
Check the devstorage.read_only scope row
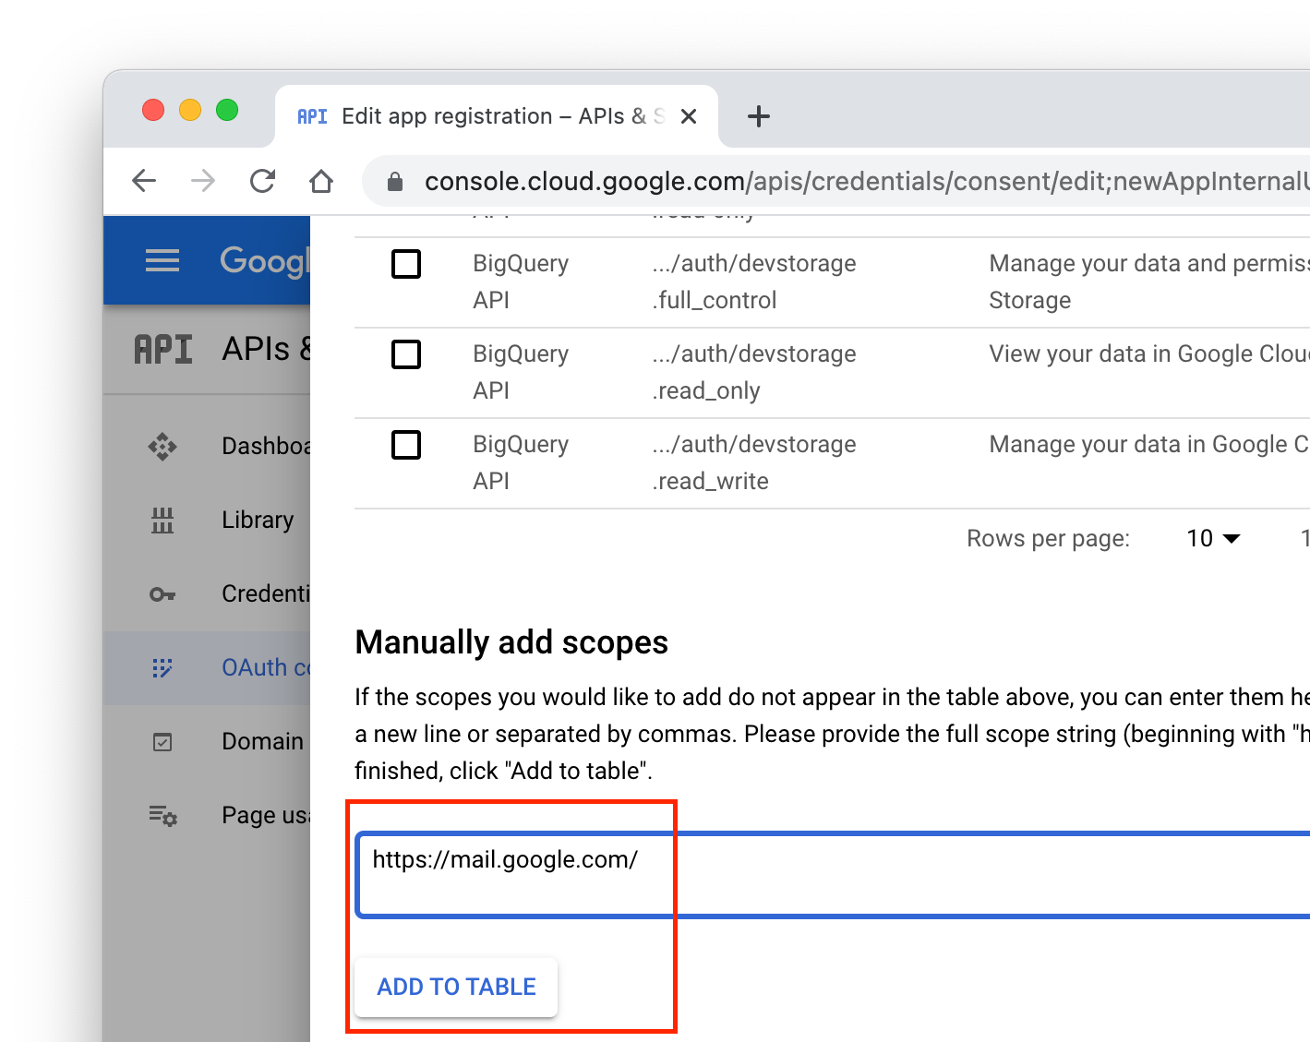(406, 354)
